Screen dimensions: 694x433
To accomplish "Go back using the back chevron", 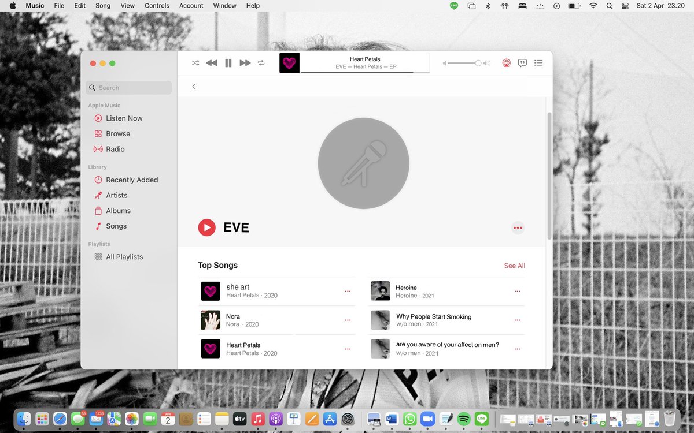I will coord(194,87).
